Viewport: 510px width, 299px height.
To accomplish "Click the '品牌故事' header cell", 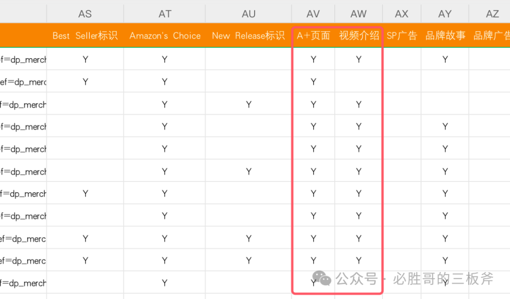I will pos(445,35).
